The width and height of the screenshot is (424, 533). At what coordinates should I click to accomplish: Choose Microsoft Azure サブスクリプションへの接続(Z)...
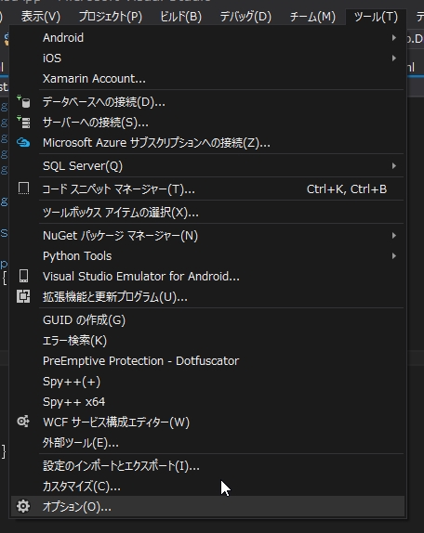(207, 142)
